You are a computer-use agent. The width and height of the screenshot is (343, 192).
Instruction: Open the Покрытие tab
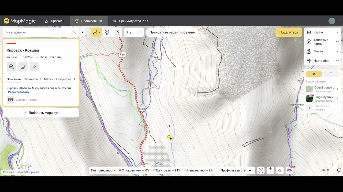point(64,79)
